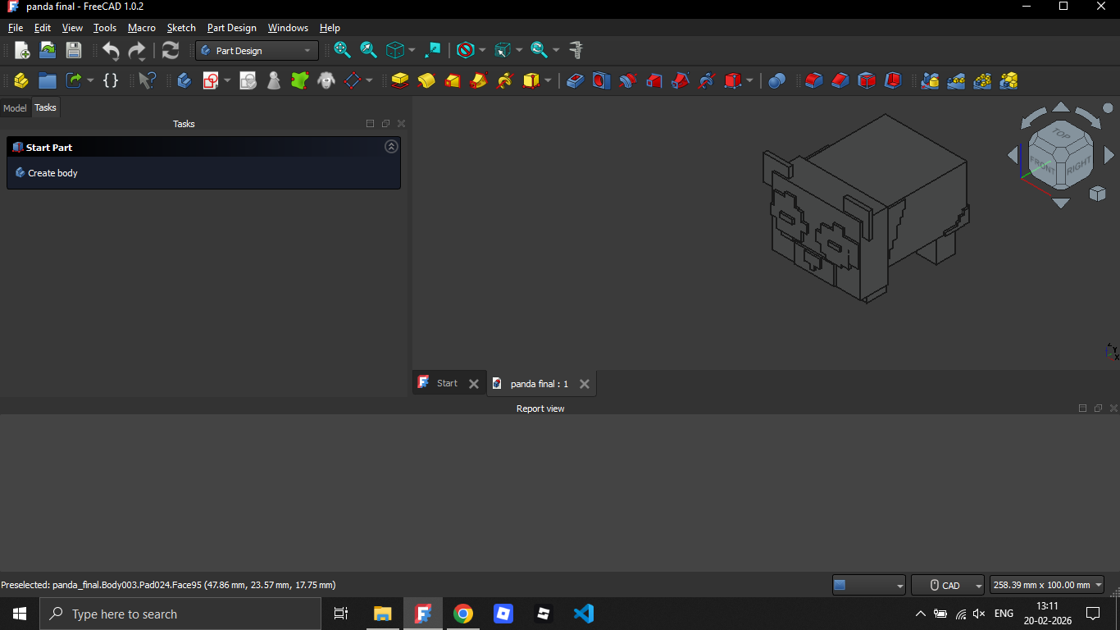Viewport: 1120px width, 630px height.
Task: Close the panda final : 1 tab
Action: pos(585,384)
